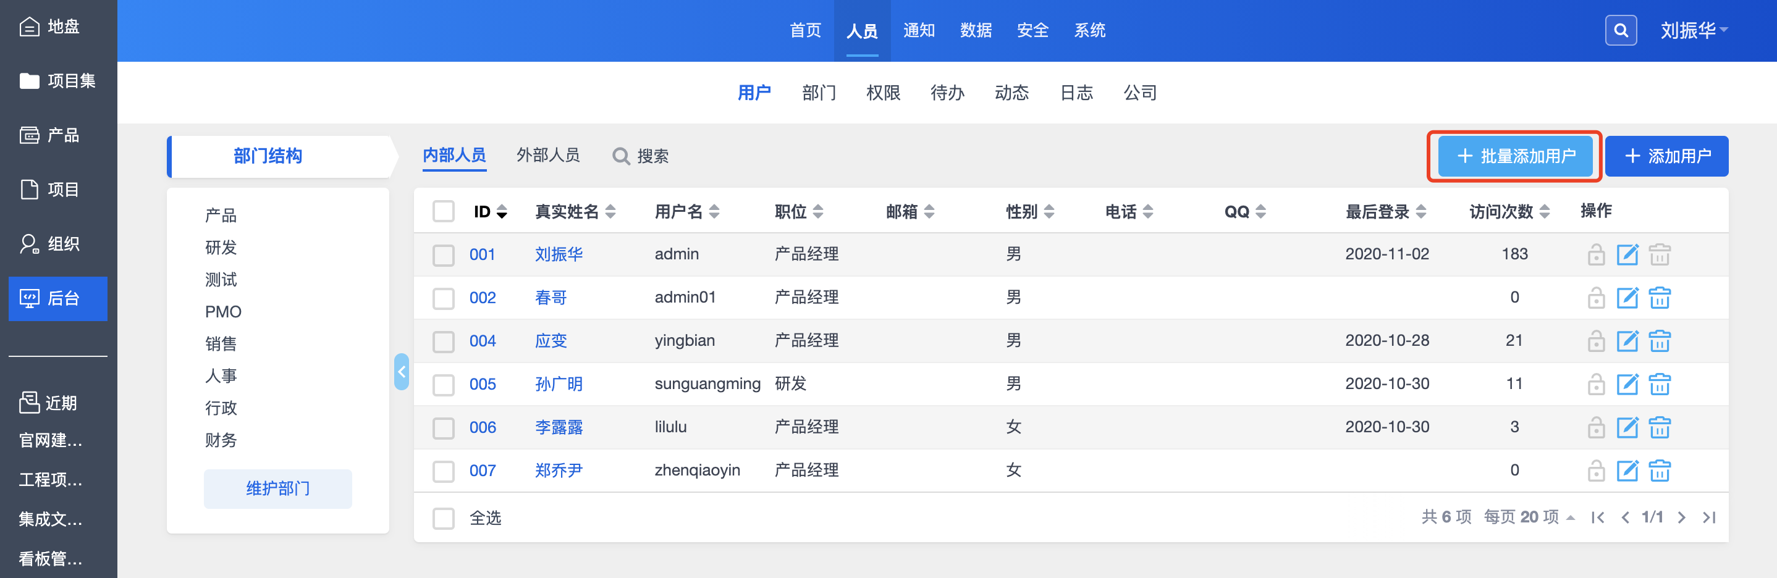Click the lock icon for user 孙广明

pos(1595,384)
